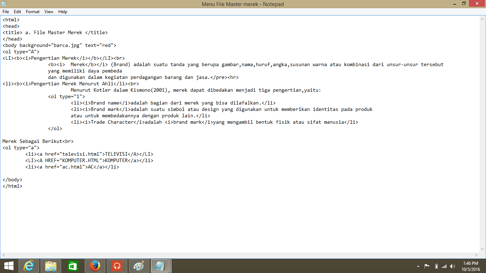Open the Edit menu
486x273 pixels.
tap(17, 11)
